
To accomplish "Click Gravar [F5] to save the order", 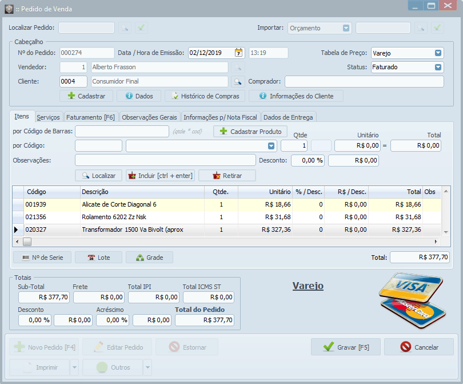I will point(346,347).
